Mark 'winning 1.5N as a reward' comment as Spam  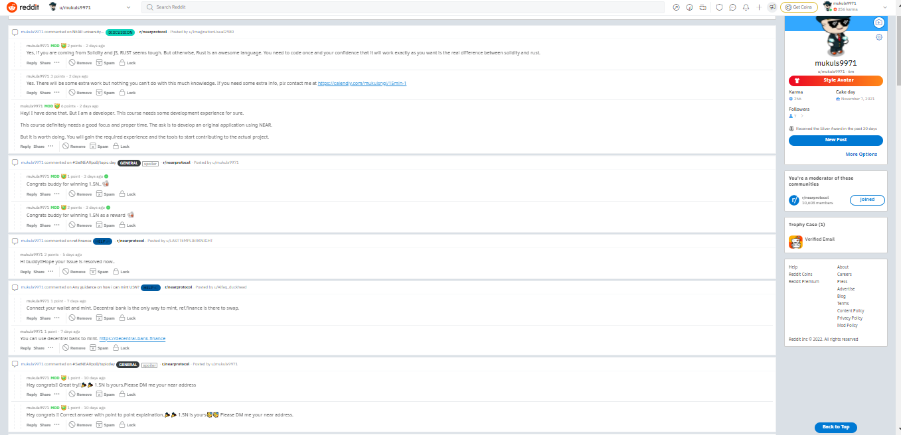[x=106, y=225]
